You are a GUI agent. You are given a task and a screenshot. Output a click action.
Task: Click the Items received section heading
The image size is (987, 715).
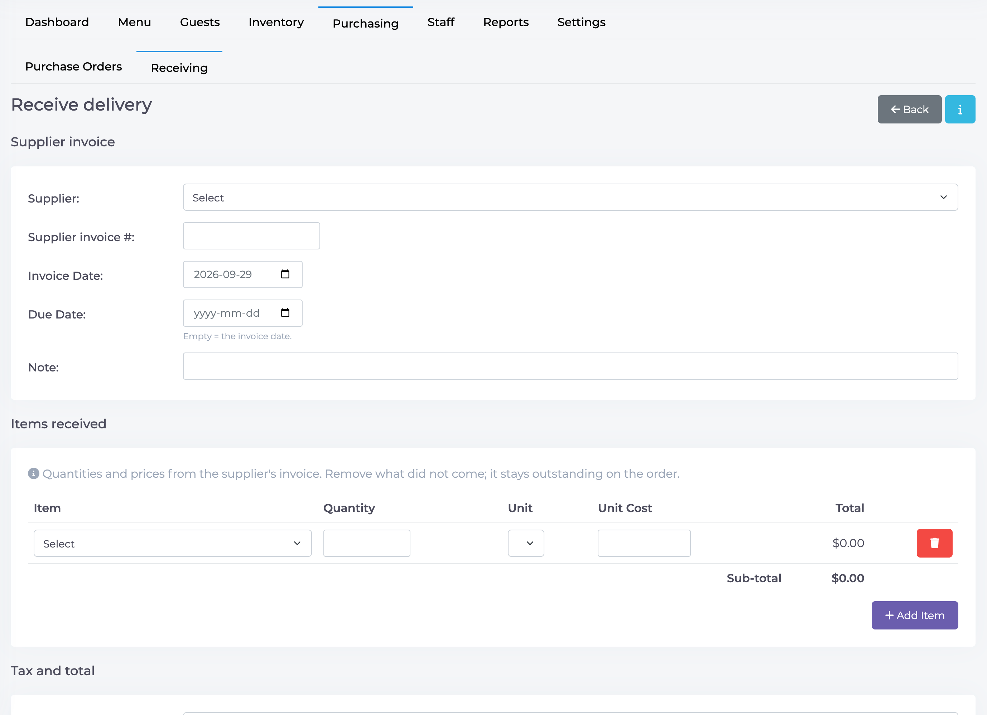[58, 424]
